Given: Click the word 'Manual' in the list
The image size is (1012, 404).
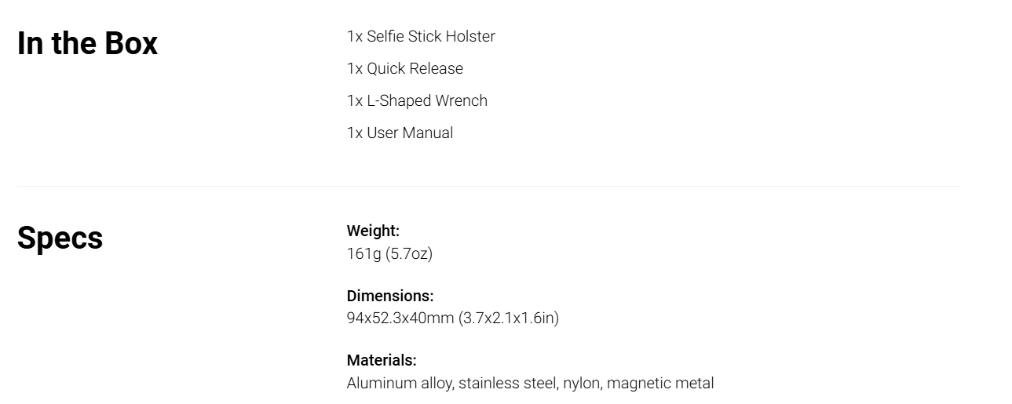Looking at the screenshot, I should (x=427, y=133).
